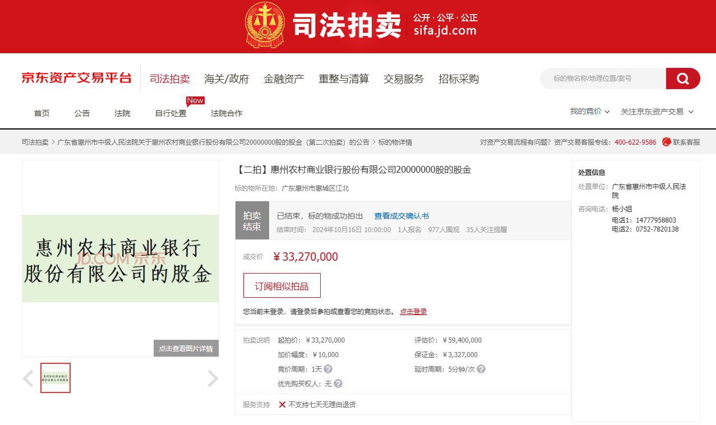Click the 京东资产交易平台 logo

click(76, 78)
